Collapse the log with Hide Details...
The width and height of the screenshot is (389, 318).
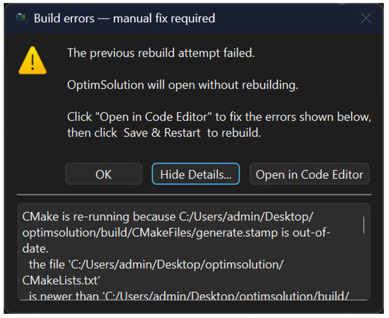[x=196, y=175]
